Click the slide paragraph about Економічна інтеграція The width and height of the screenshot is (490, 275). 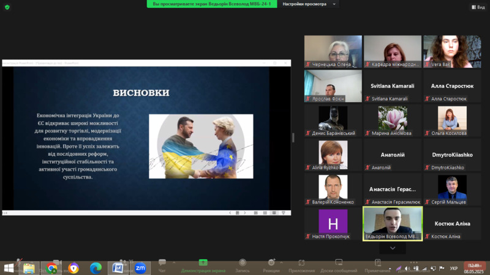click(x=78, y=146)
